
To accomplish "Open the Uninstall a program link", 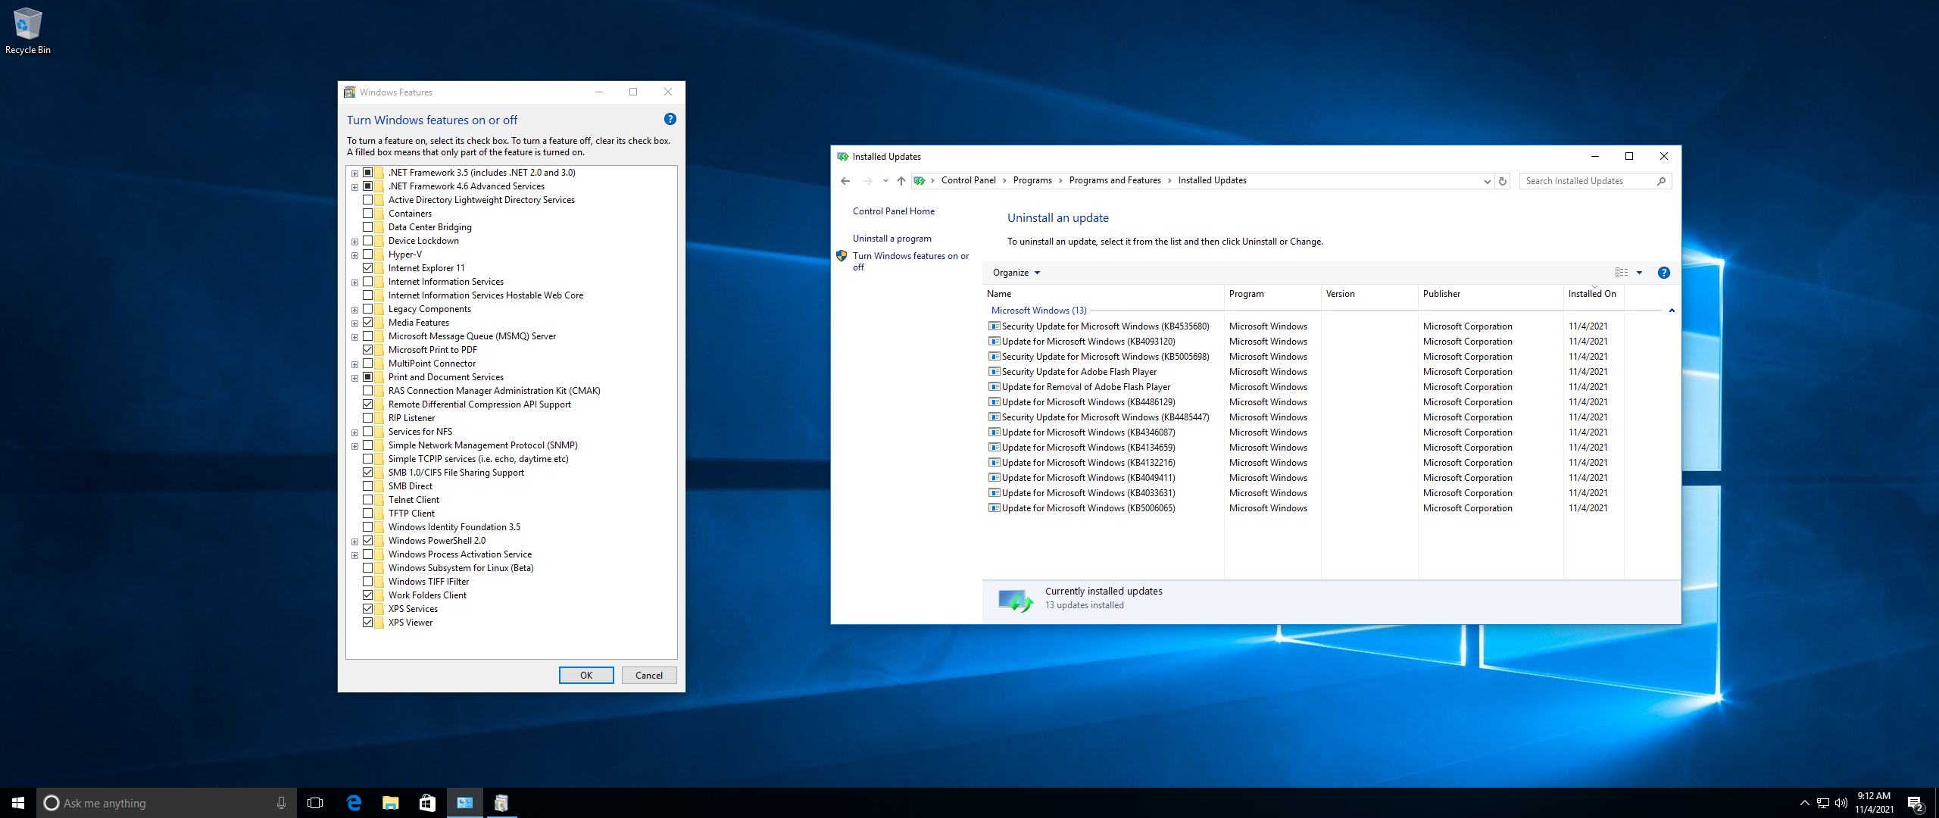I will point(892,239).
